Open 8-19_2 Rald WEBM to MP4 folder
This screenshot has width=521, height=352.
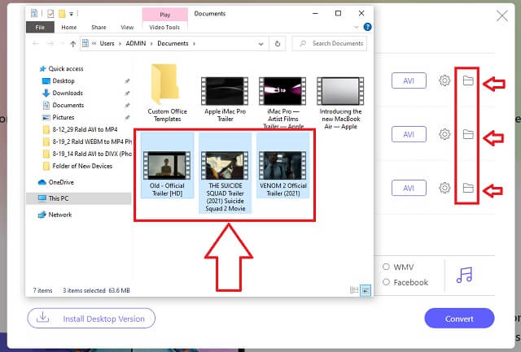(87, 141)
